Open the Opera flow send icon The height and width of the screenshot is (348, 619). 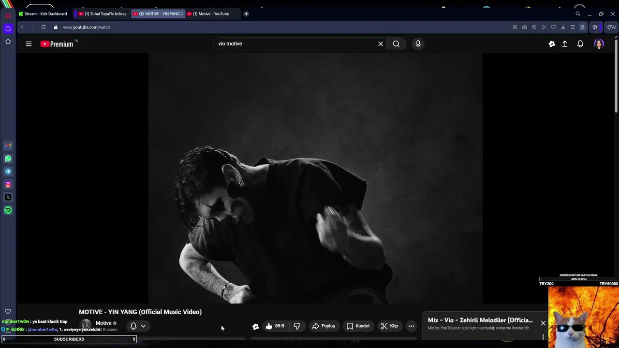(x=544, y=27)
